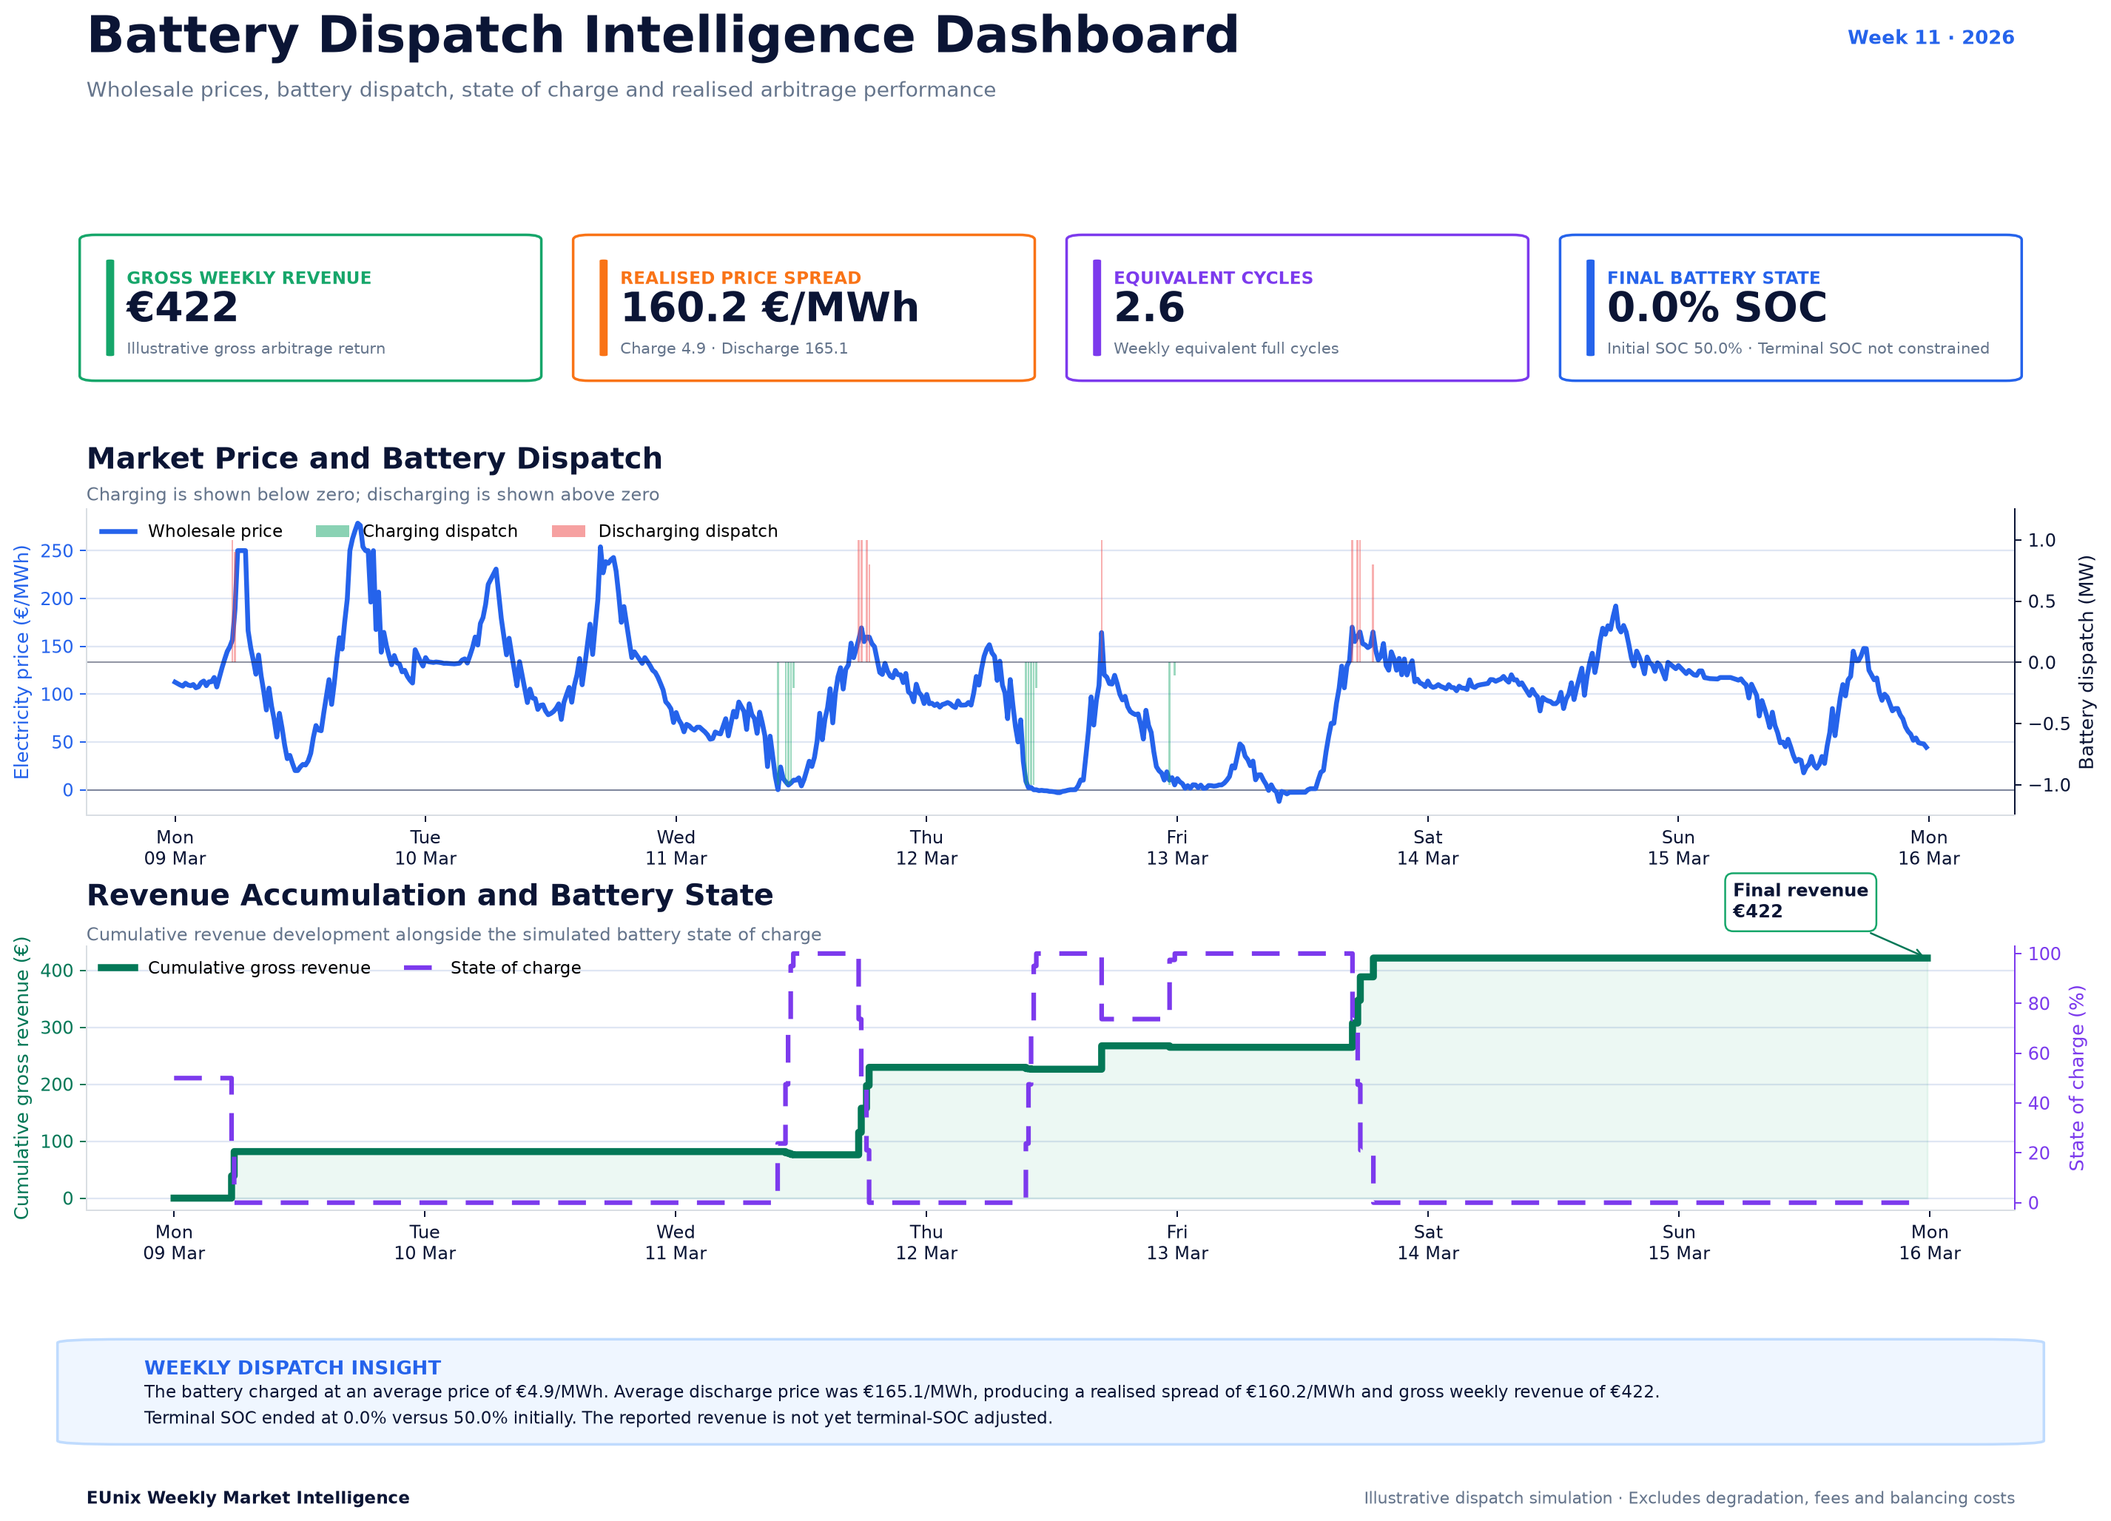Viewport: 2111px width, 1521px height.
Task: Click the 20 tick on the state of charge axis
Action: tap(2038, 1153)
